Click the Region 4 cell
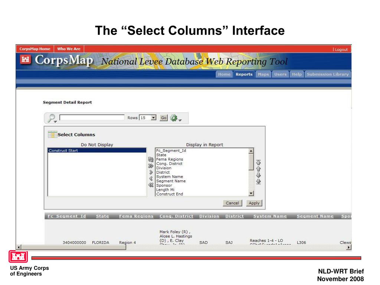380x285 pixels. click(128, 242)
